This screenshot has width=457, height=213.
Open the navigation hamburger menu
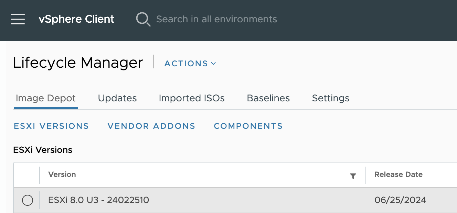point(18,19)
